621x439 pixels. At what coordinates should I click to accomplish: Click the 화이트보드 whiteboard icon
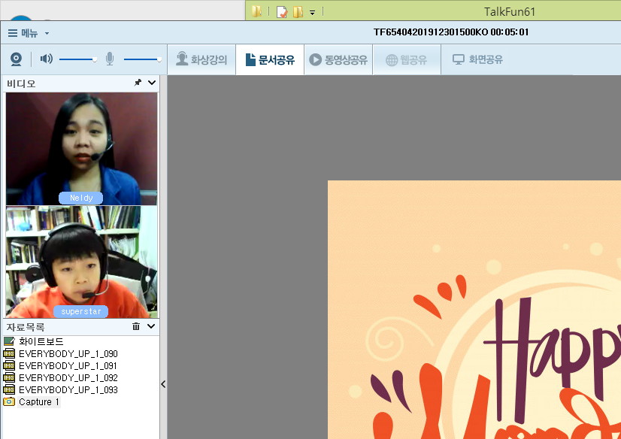pyautogui.click(x=9, y=341)
